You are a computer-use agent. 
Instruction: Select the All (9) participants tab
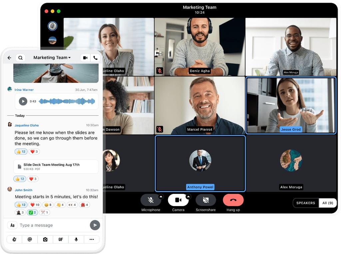pos(328,203)
